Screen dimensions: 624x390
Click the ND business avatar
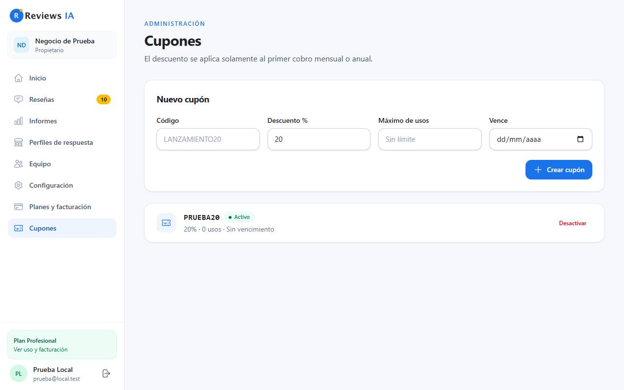pyautogui.click(x=21, y=45)
